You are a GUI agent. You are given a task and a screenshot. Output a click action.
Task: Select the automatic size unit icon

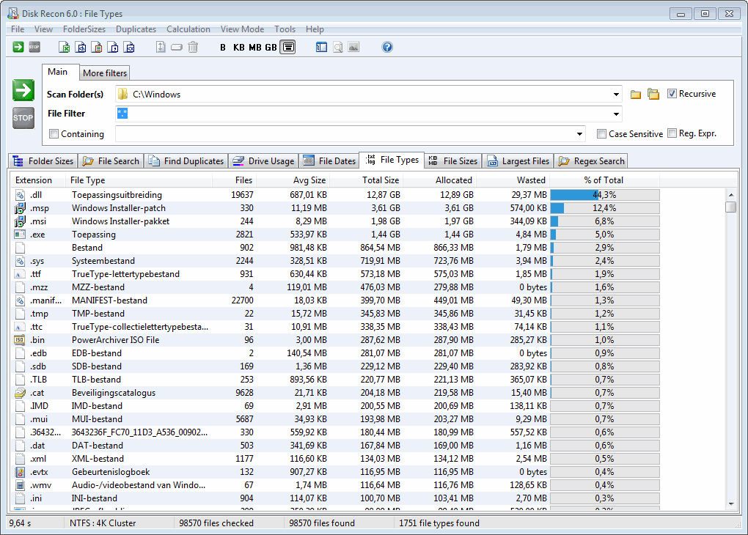[287, 47]
